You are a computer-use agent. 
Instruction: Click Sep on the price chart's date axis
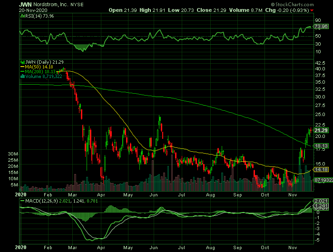237,194
